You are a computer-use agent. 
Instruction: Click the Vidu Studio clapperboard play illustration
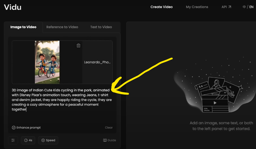215,103
